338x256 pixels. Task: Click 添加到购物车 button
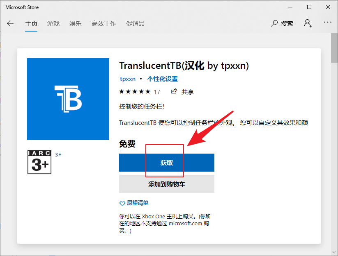(x=167, y=184)
